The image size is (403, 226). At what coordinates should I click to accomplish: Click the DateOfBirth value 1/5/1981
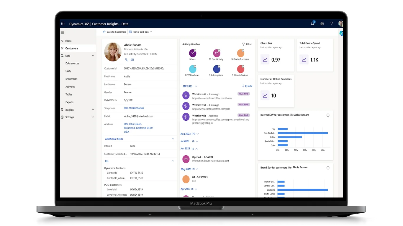(129, 100)
